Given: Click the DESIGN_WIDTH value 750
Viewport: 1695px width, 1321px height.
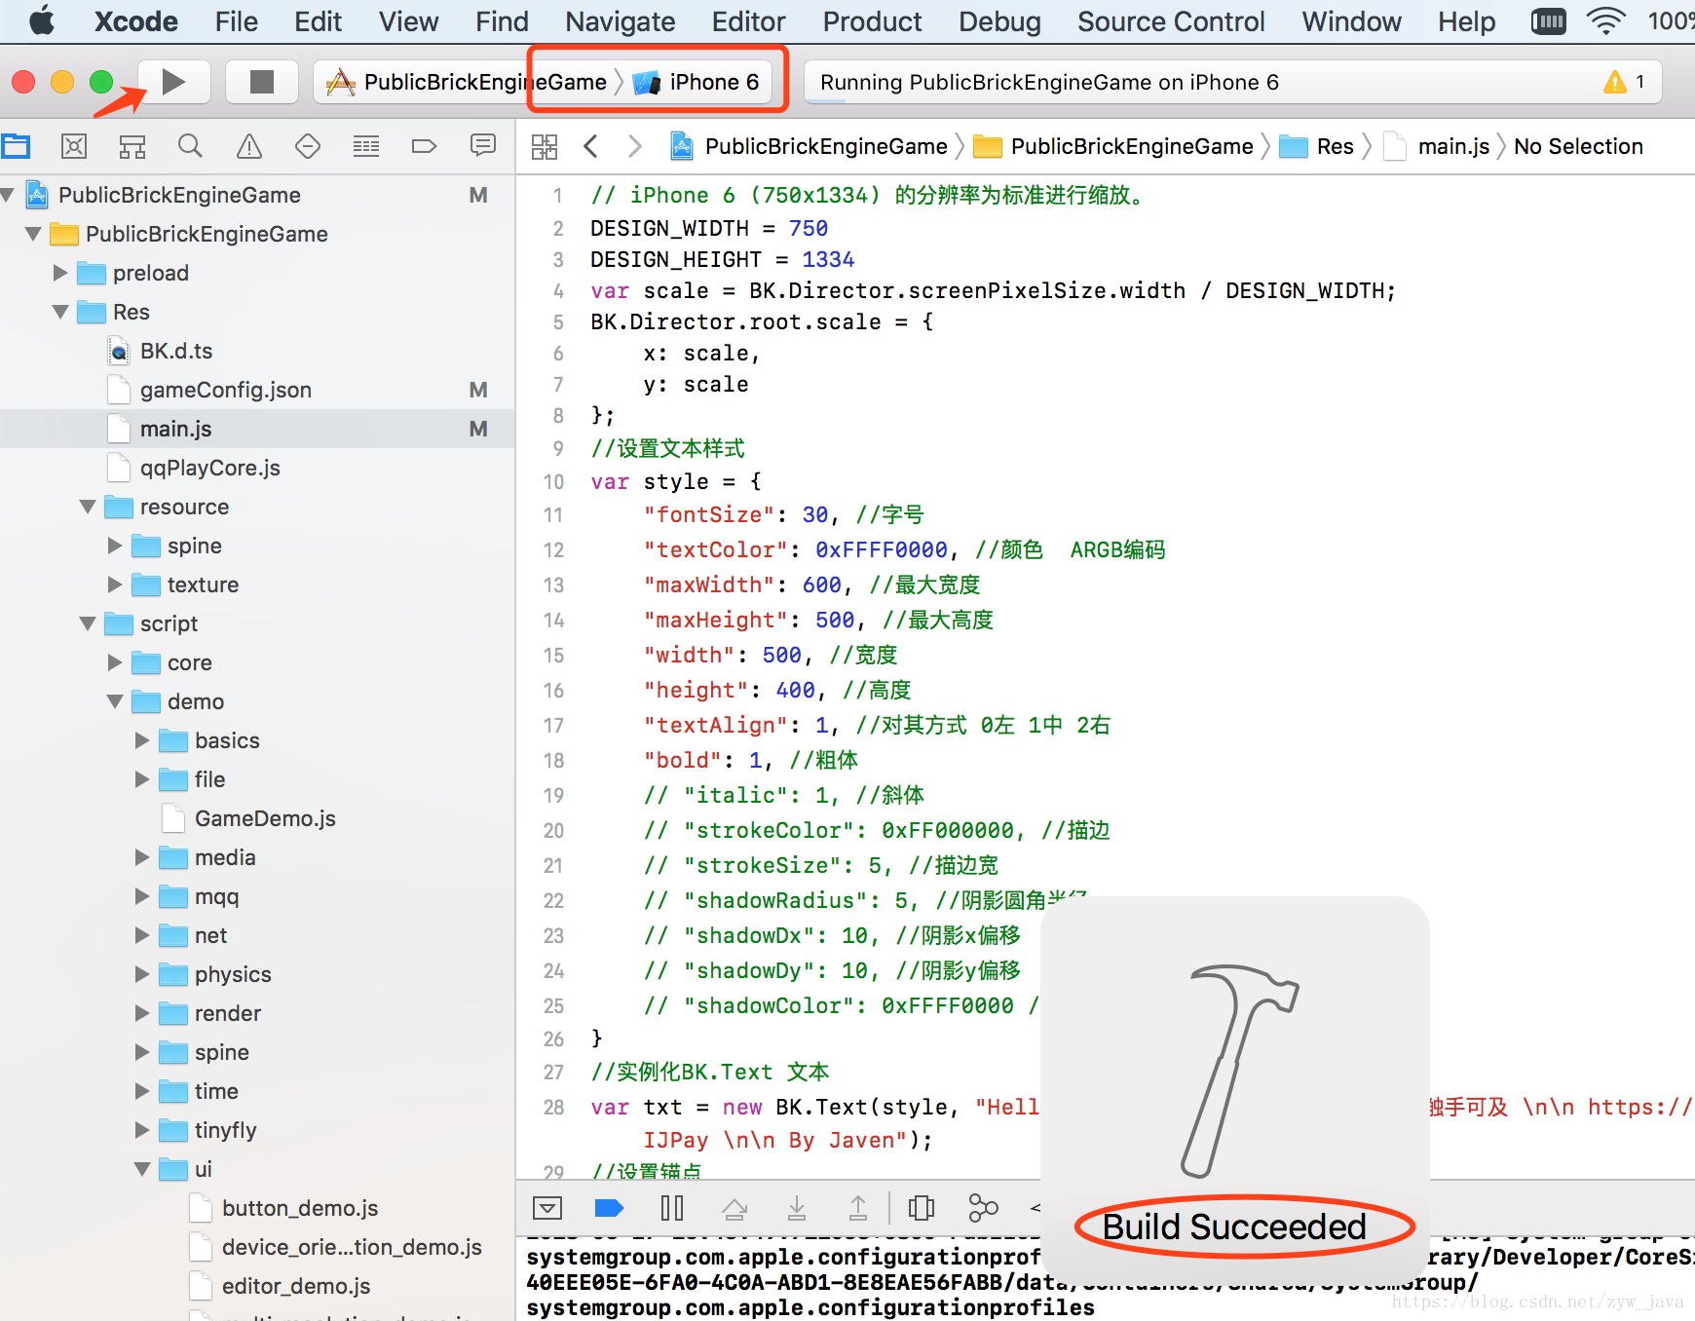Looking at the screenshot, I should (809, 228).
